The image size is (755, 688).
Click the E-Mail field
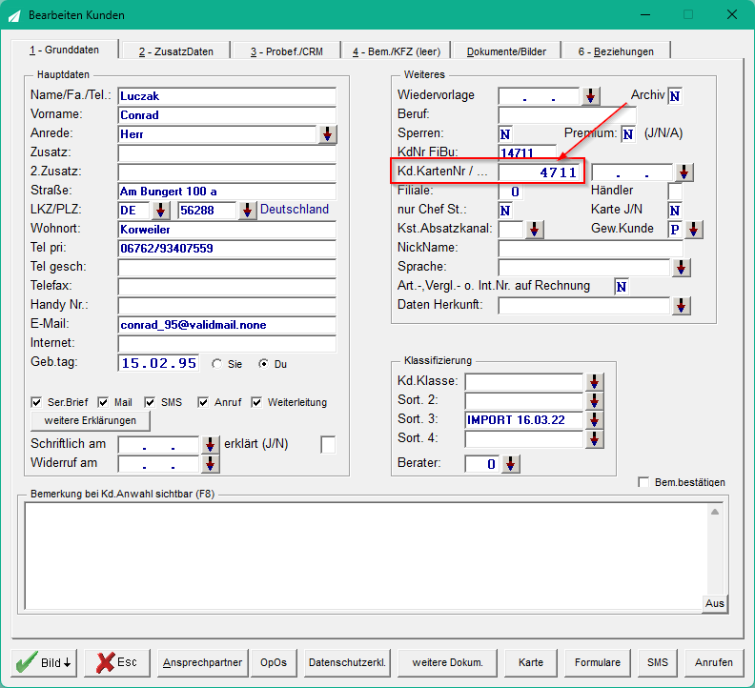227,325
